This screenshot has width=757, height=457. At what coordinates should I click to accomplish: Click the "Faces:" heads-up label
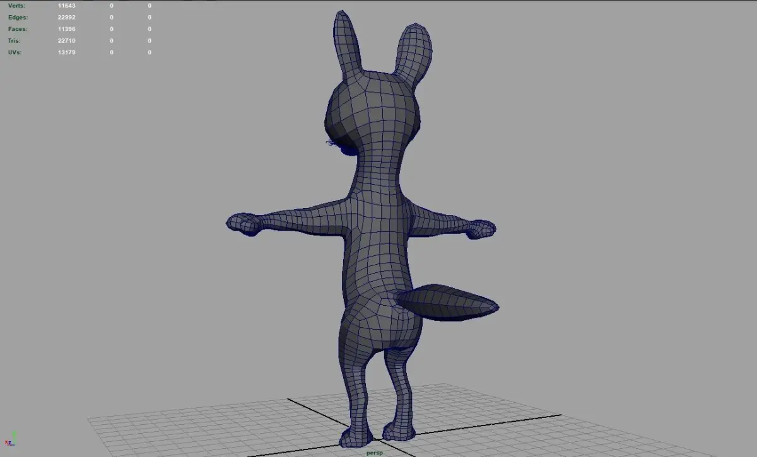[x=18, y=29]
